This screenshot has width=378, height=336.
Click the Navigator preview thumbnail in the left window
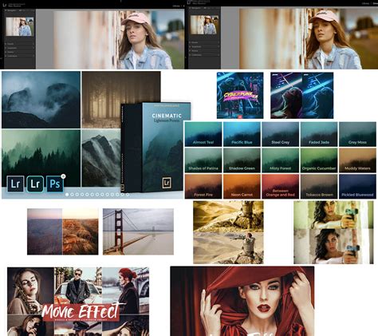click(x=20, y=26)
